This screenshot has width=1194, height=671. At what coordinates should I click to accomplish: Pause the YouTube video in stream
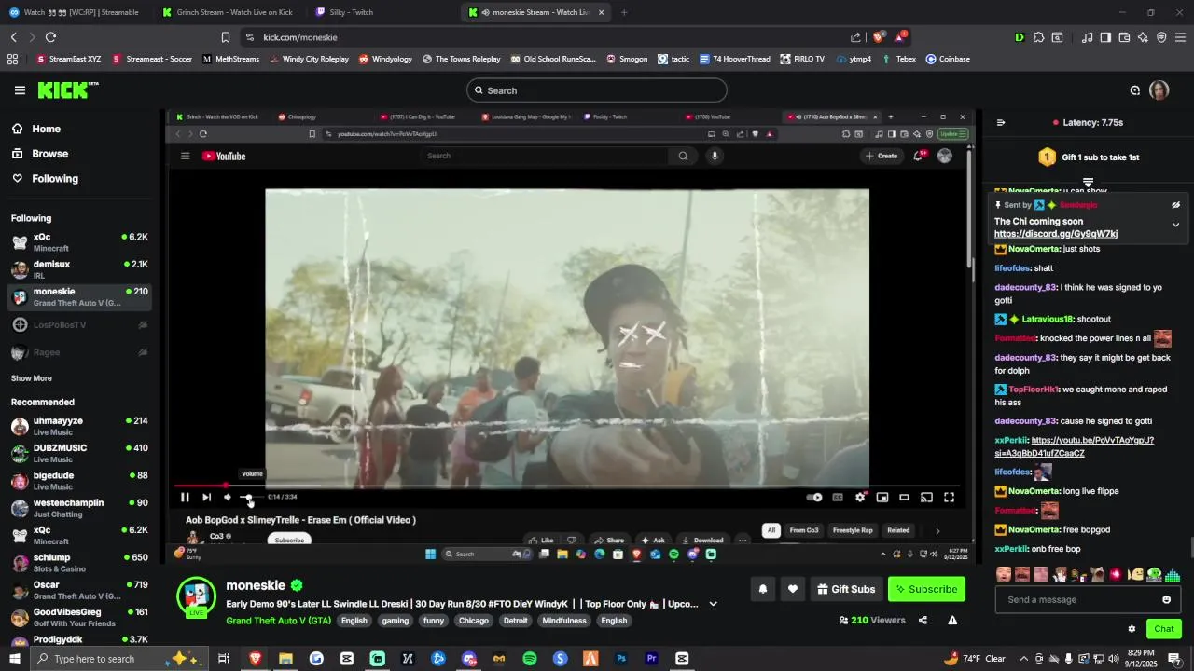[x=185, y=497]
